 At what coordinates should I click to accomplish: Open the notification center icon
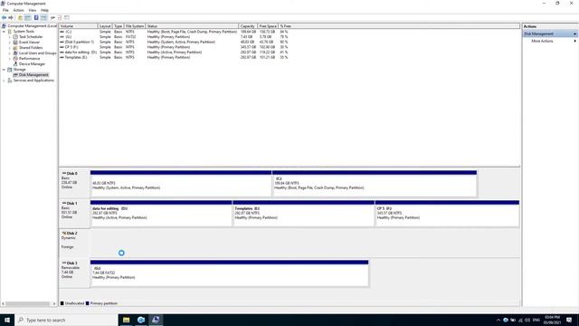[569, 320]
